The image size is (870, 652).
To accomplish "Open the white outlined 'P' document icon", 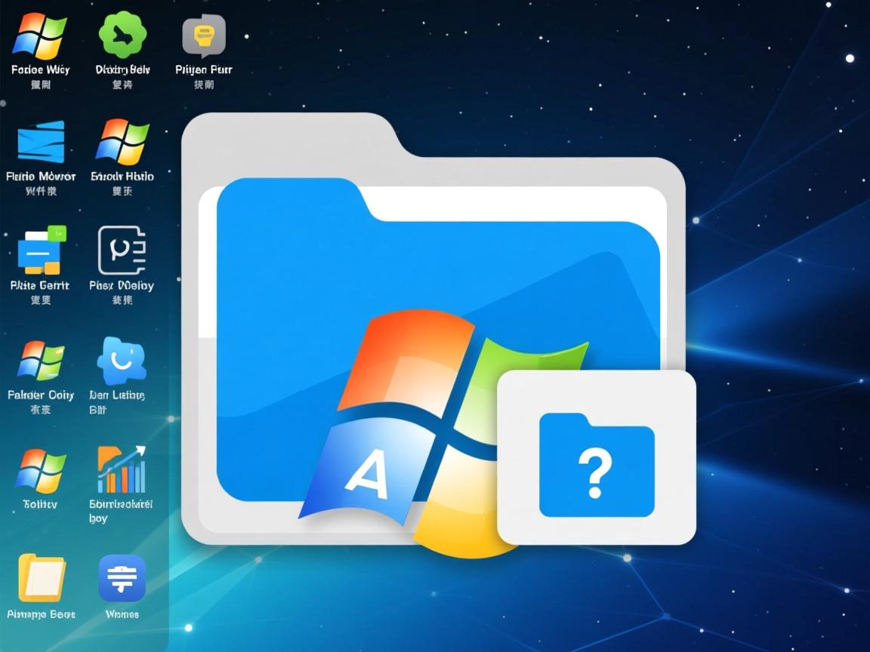I will (x=122, y=251).
